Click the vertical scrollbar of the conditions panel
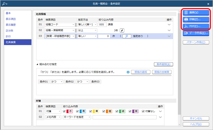Image resolution: width=213 pixels, height=130 pixels. point(179,64)
